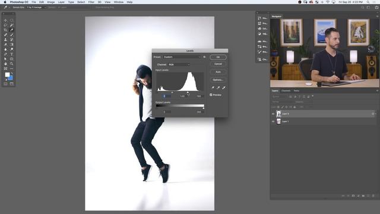Select the Move tool

(x=5, y=20)
